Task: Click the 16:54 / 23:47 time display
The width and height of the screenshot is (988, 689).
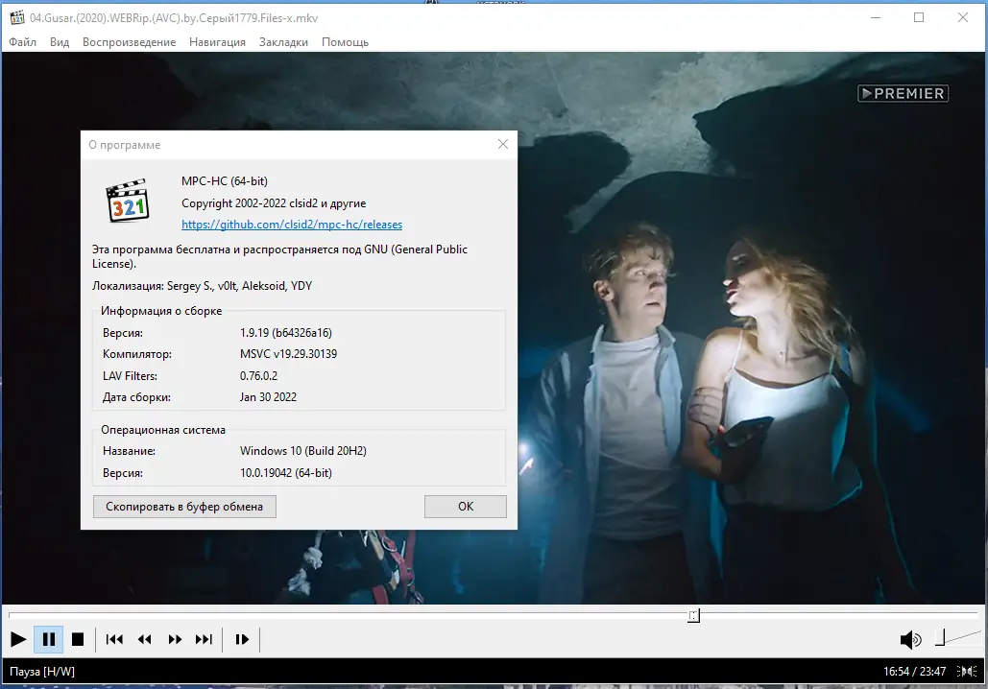Action: click(x=914, y=672)
